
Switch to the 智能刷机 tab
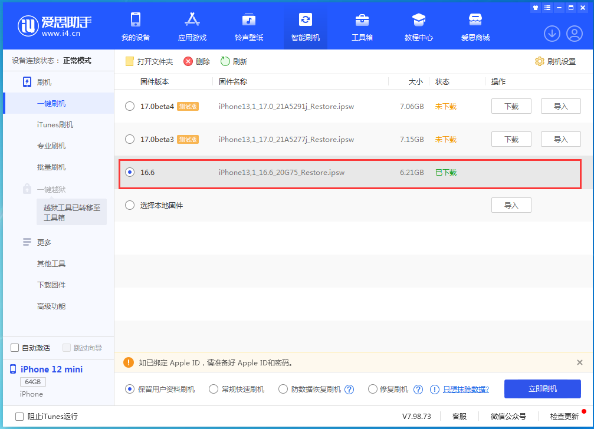[305, 27]
